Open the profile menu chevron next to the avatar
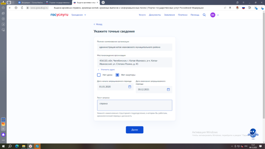 tap(218, 15)
